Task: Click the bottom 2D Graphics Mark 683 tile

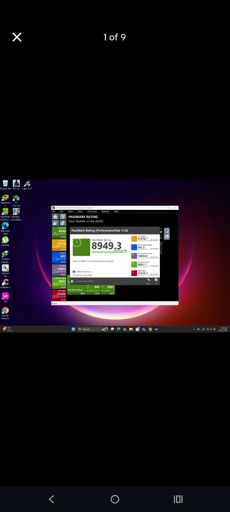Action: pyautogui.click(x=93, y=290)
